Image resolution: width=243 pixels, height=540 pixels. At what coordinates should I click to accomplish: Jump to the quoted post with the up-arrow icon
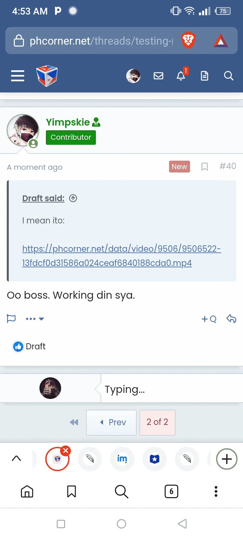[x=73, y=198]
